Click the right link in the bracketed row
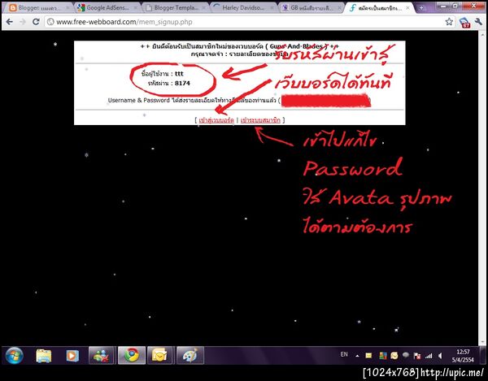This screenshot has height=381, width=488. point(260,120)
